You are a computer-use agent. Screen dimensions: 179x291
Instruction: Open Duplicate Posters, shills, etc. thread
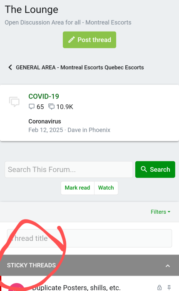[x=76, y=288]
